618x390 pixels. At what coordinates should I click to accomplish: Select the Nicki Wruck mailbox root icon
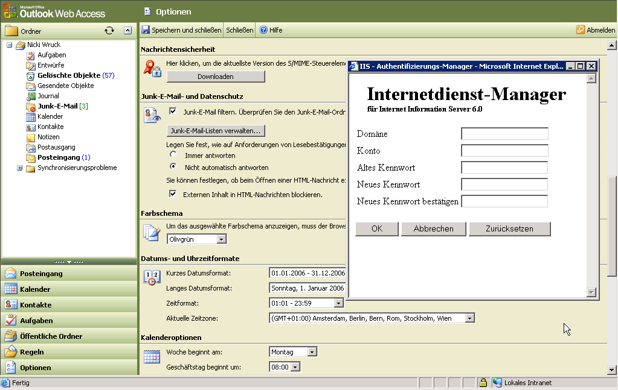coord(20,45)
